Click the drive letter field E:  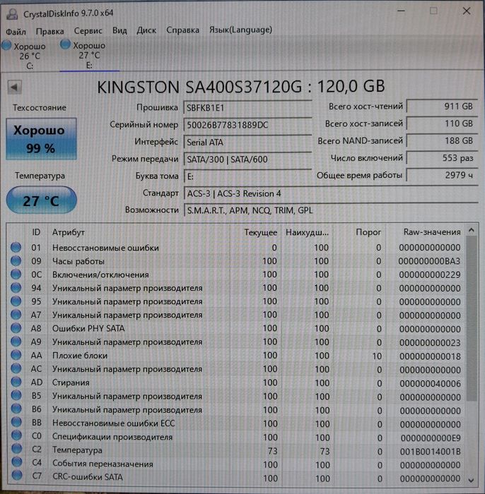coord(247,176)
